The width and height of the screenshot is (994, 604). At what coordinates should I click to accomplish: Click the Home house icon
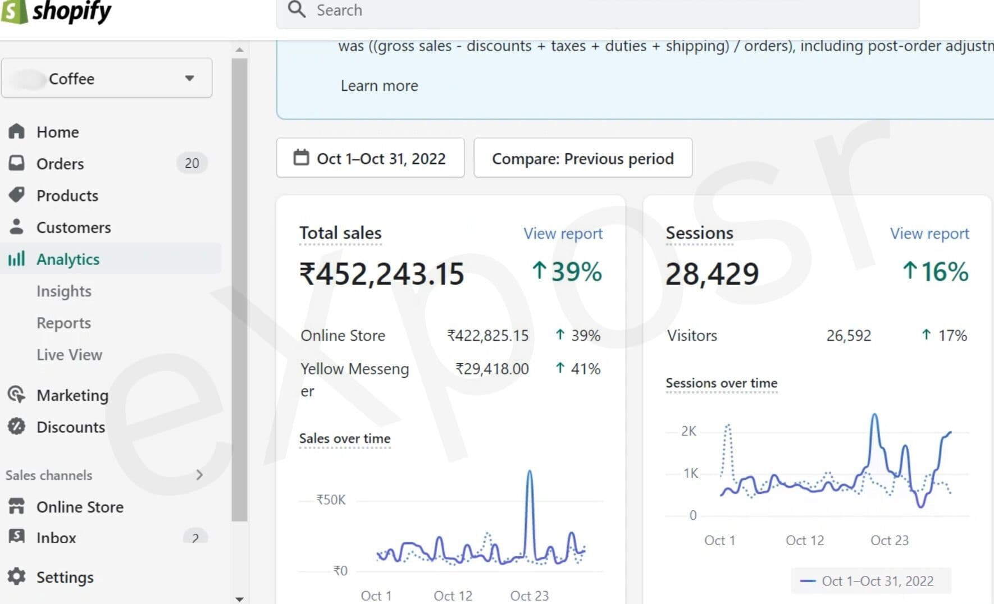(x=16, y=131)
